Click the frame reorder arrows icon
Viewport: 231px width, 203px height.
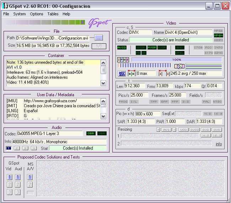coord(179,66)
